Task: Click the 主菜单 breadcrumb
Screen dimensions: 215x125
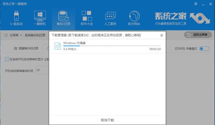Action: 14,35
